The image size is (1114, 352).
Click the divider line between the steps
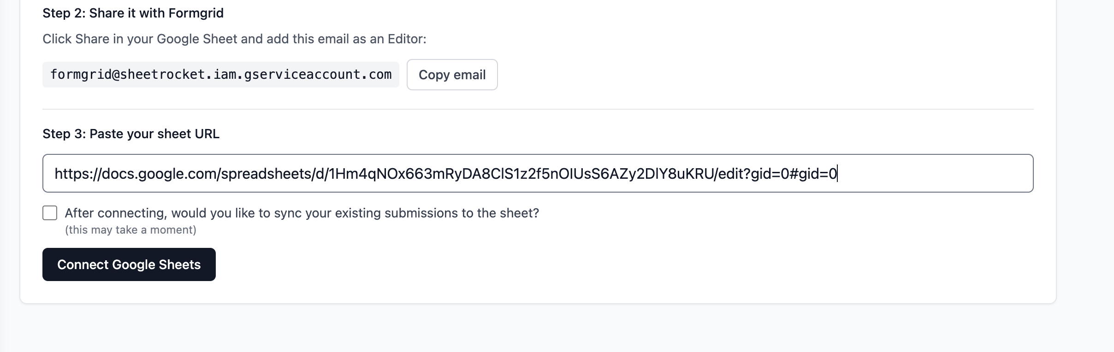[538, 109]
